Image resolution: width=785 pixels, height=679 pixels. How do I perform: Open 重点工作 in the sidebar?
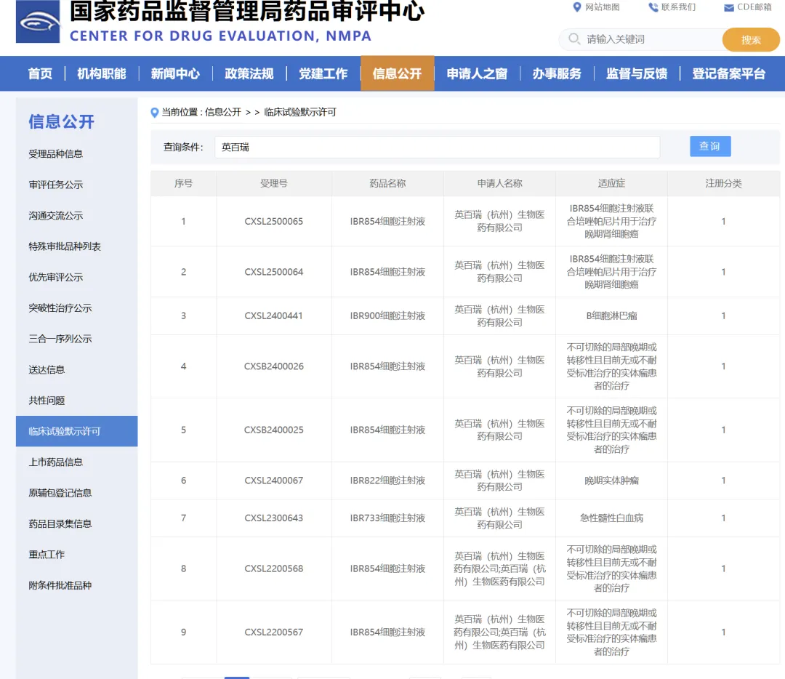coord(47,554)
